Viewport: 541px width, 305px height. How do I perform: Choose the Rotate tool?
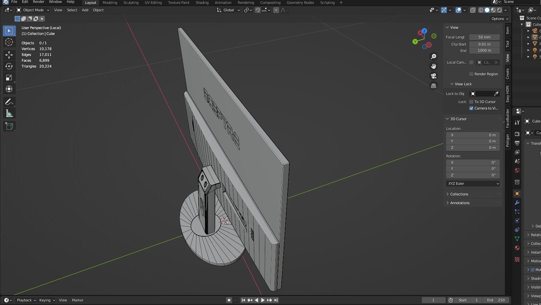[x=9, y=66]
